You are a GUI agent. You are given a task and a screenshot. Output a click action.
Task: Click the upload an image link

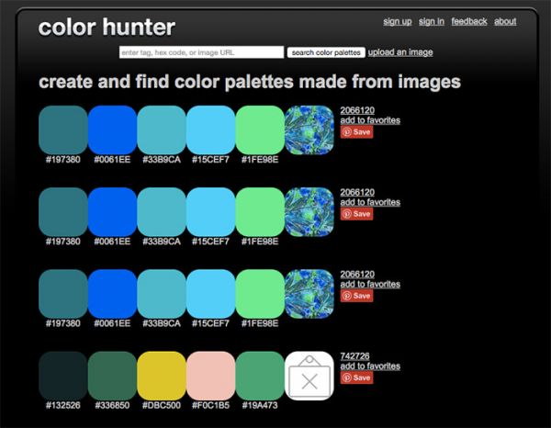click(x=400, y=52)
